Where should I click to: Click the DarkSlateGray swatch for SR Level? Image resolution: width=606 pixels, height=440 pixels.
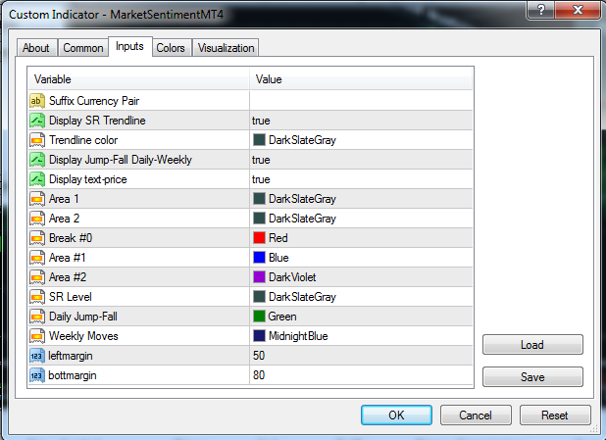tap(259, 297)
